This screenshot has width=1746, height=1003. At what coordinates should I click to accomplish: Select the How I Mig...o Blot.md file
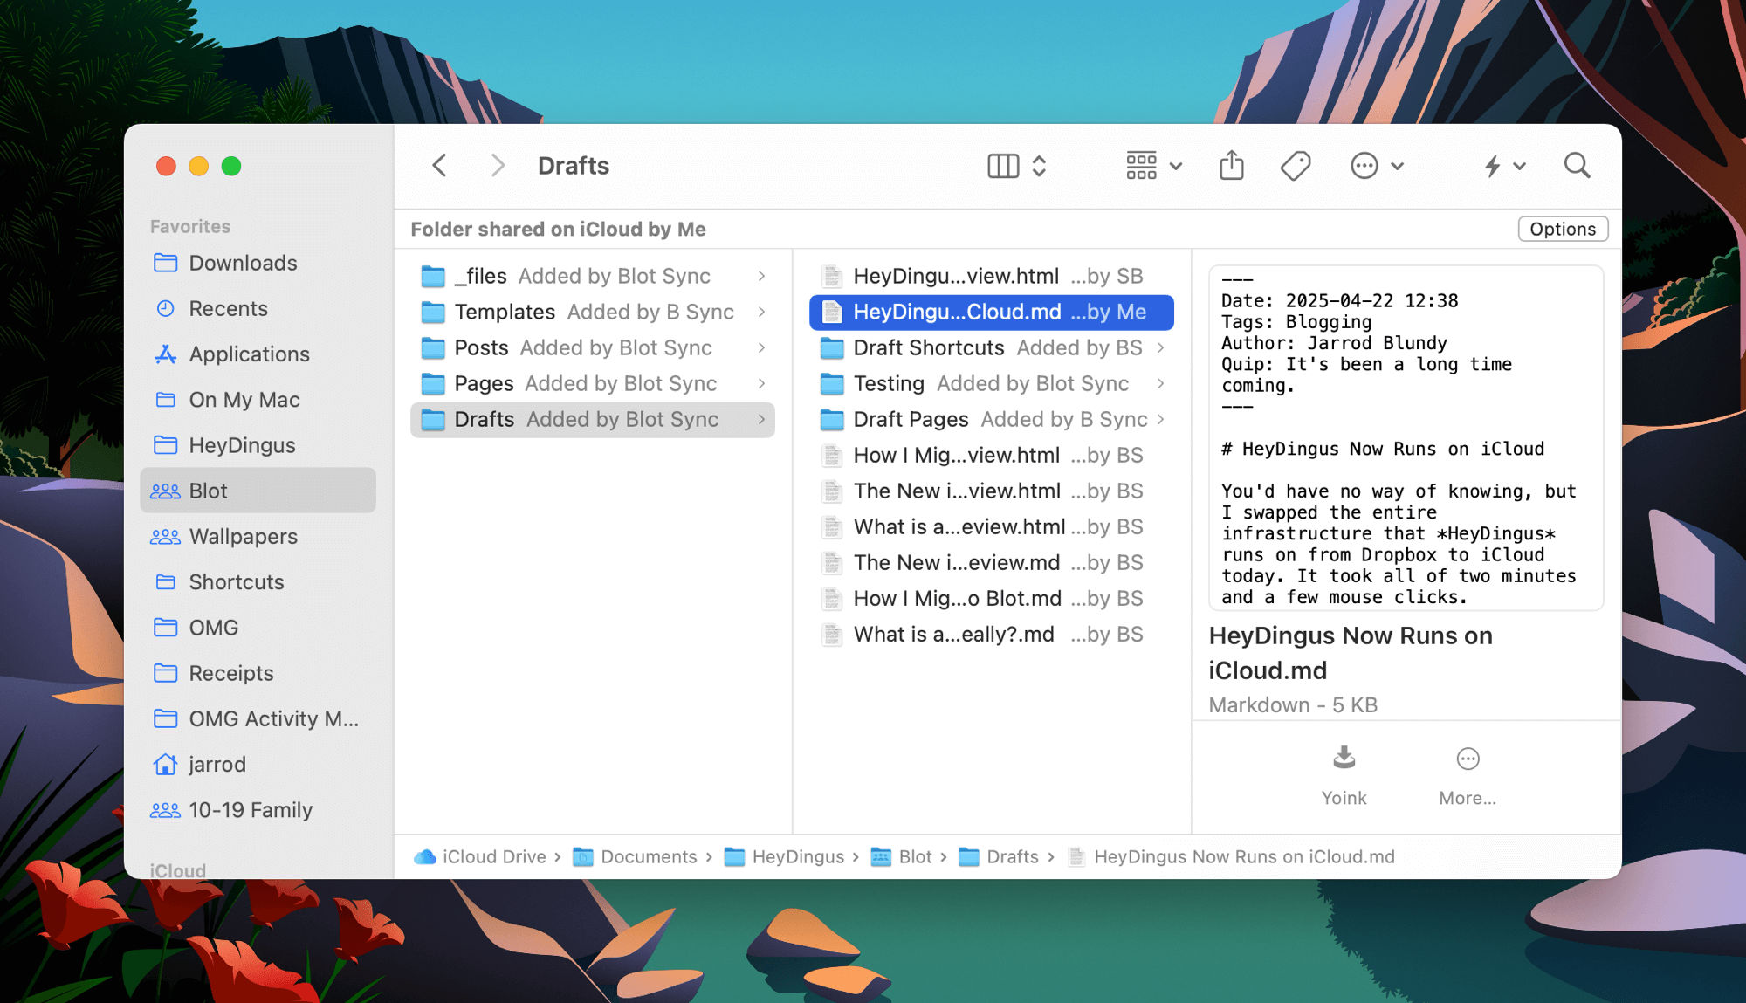(957, 598)
